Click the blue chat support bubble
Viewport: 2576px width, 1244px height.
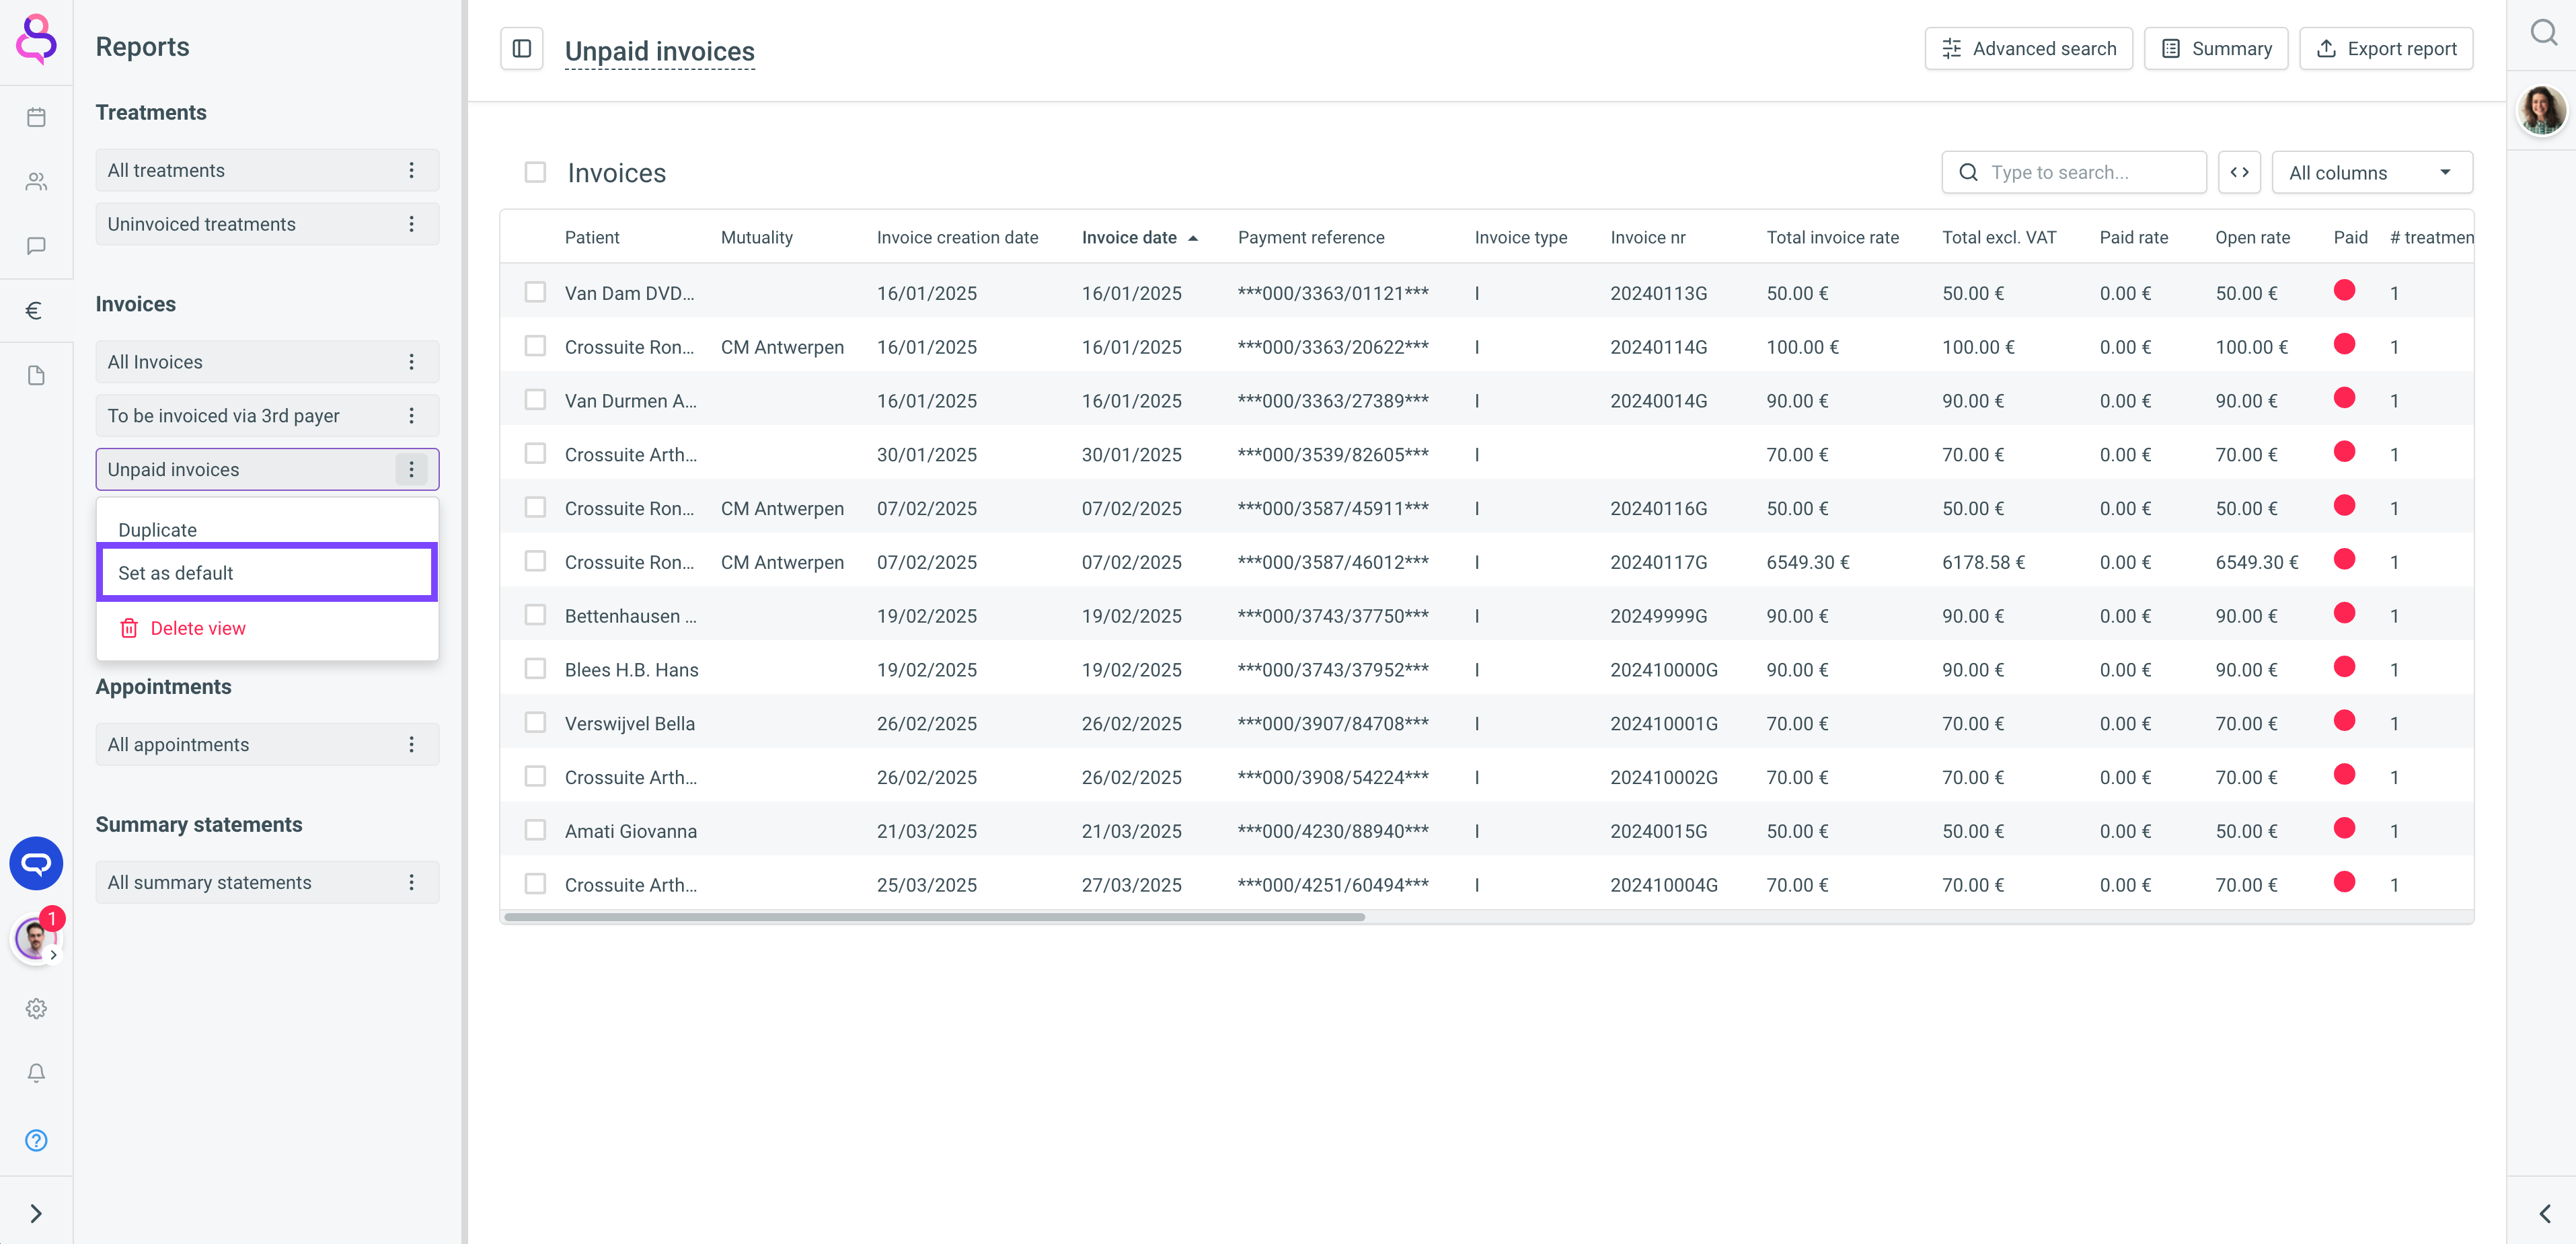tap(36, 863)
